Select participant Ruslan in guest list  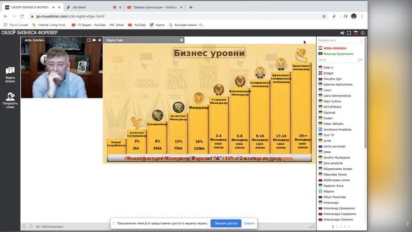pyautogui.click(x=328, y=118)
